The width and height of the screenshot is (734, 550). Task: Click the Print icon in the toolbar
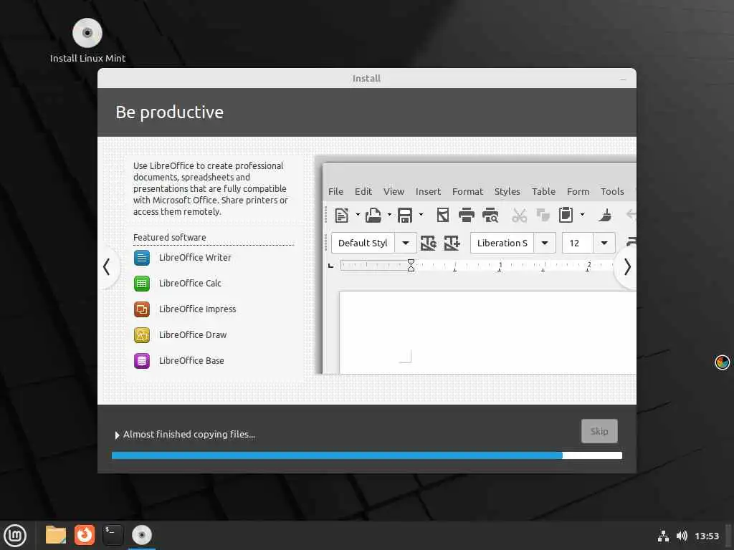pyautogui.click(x=466, y=215)
